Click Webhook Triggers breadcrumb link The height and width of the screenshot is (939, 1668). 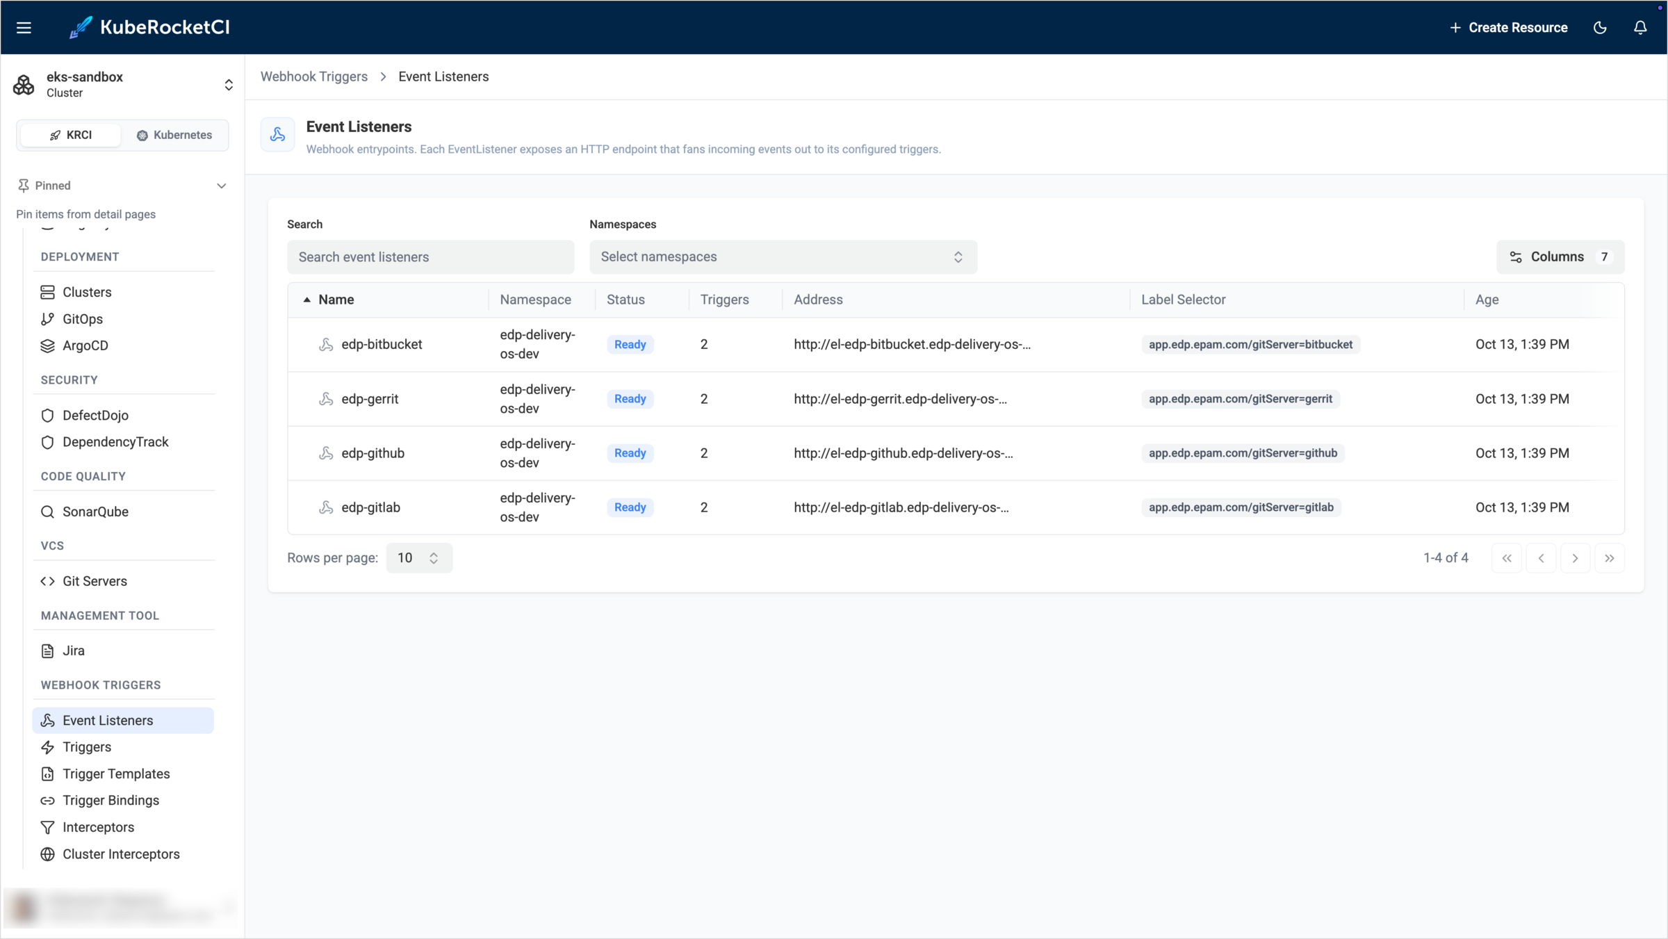(x=314, y=76)
